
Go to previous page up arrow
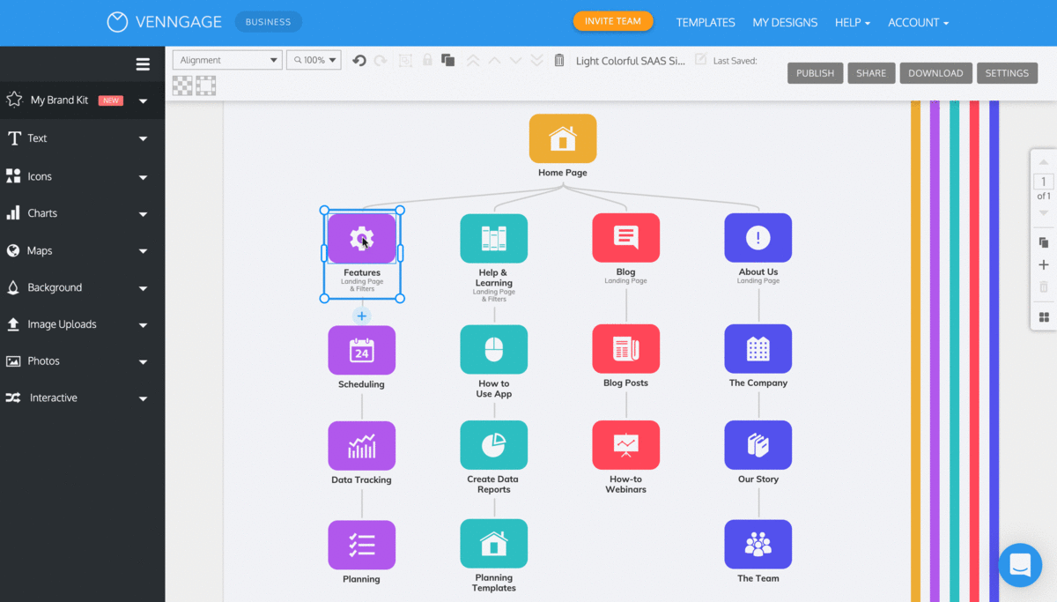click(1044, 162)
